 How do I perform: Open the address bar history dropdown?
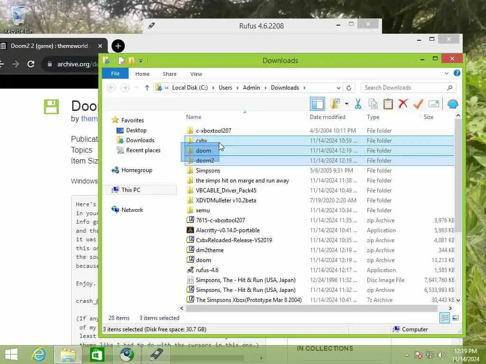click(x=338, y=88)
